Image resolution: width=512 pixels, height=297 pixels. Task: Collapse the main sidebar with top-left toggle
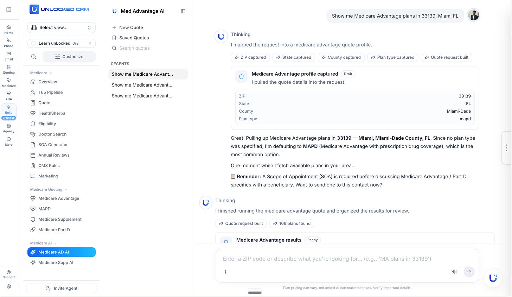coord(9,10)
